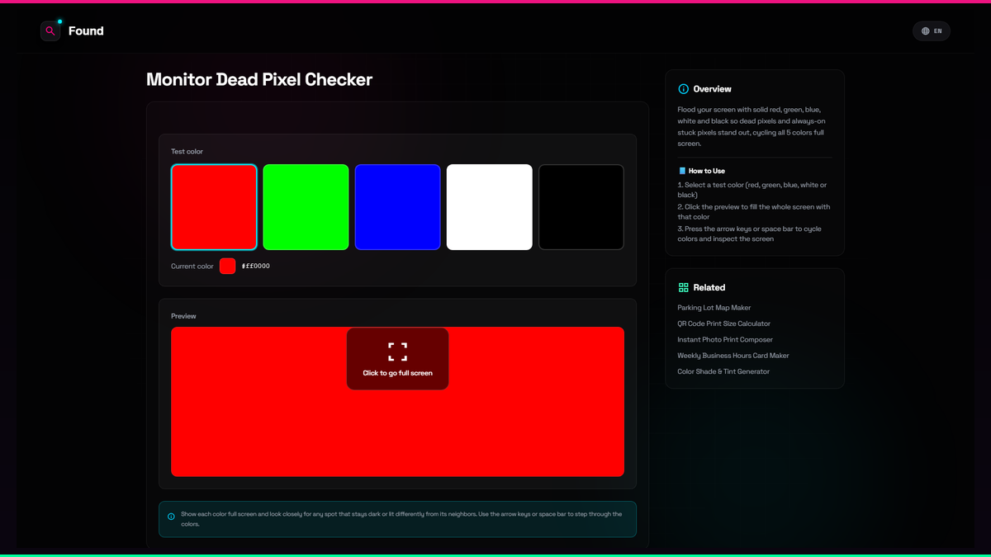Click the How to Use book icon
This screenshot has width=991, height=557.
(682, 171)
